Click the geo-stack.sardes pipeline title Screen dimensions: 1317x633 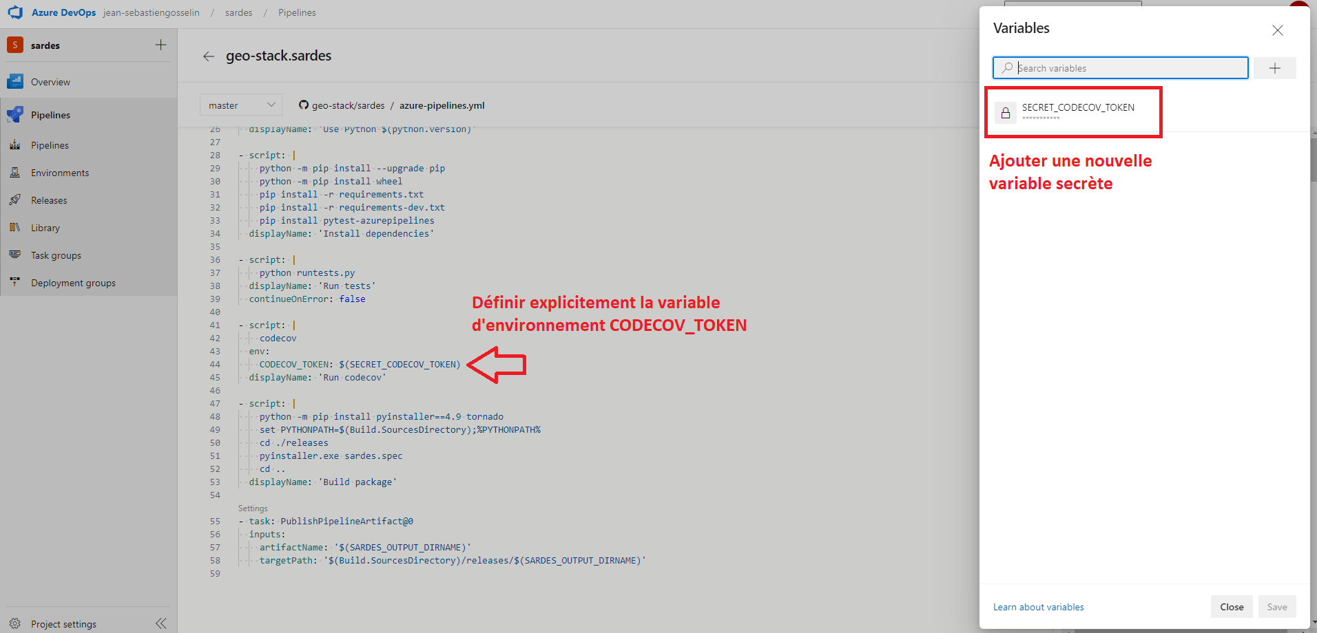click(278, 56)
